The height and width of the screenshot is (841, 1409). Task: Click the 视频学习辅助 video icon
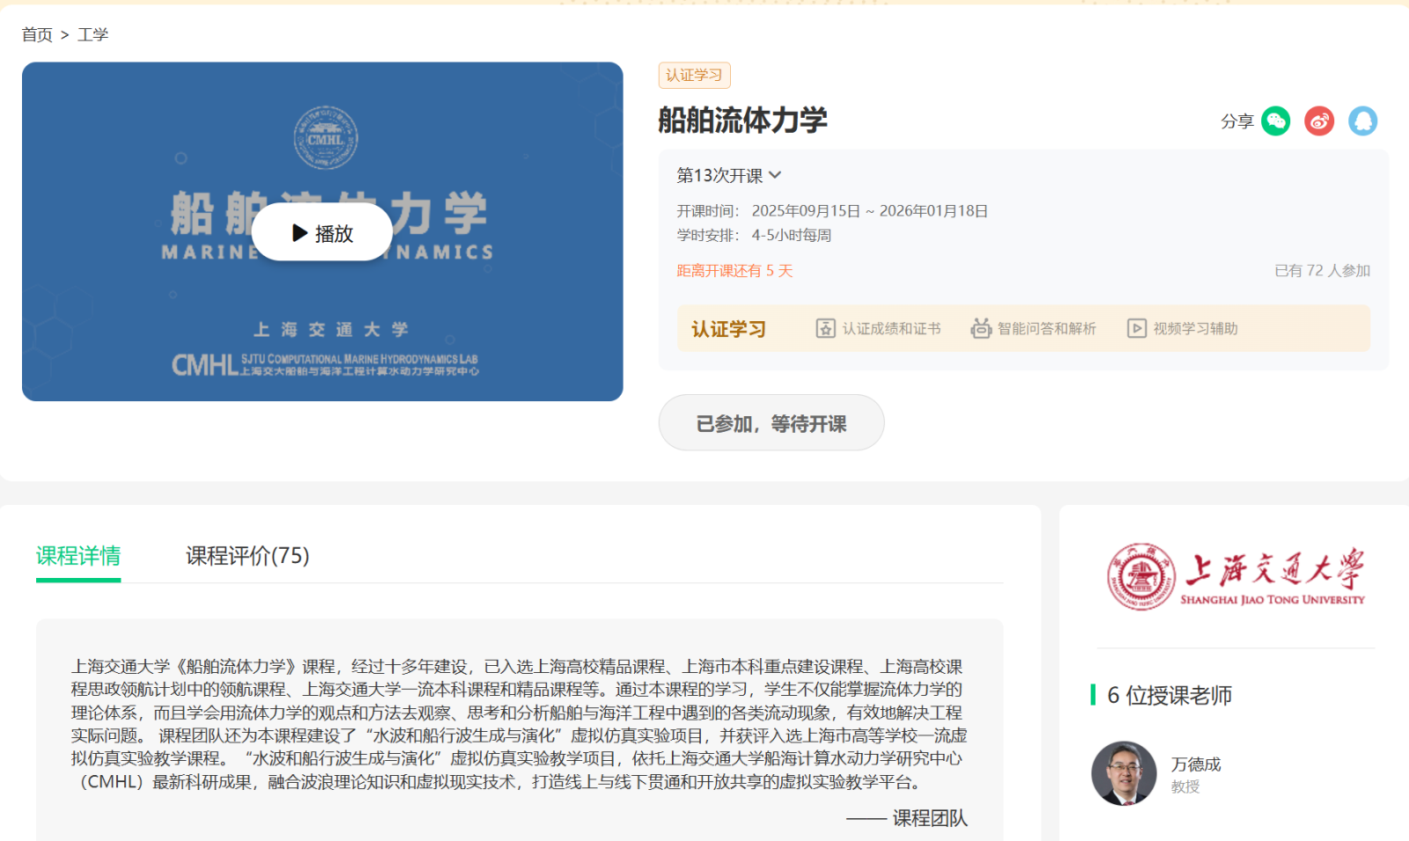(x=1137, y=328)
